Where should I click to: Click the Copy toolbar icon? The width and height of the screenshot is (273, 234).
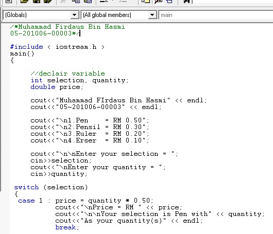pyautogui.click(x=76, y=2)
